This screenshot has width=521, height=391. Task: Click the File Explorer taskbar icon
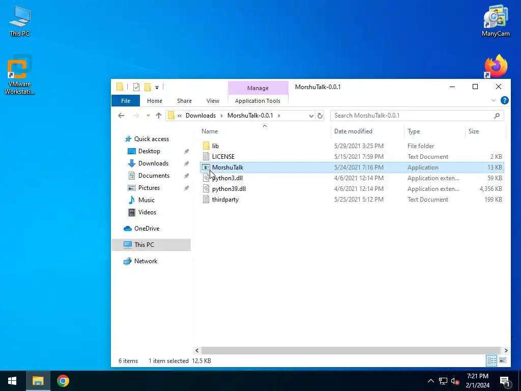[38, 381]
